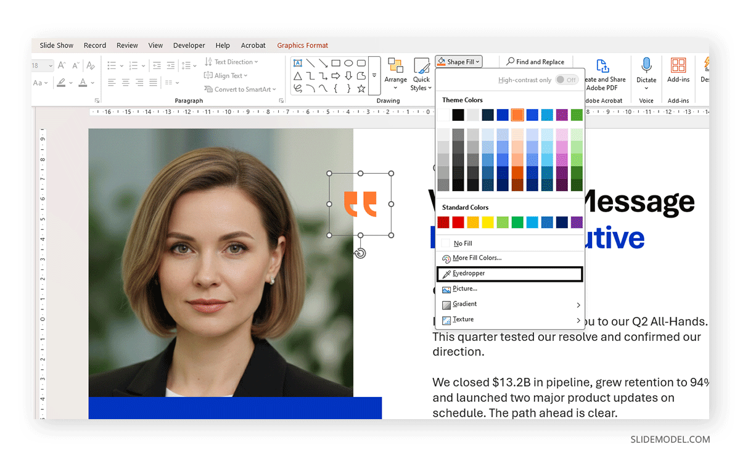Click the decrease list level icon
The height and width of the screenshot is (458, 740).
coord(157,65)
